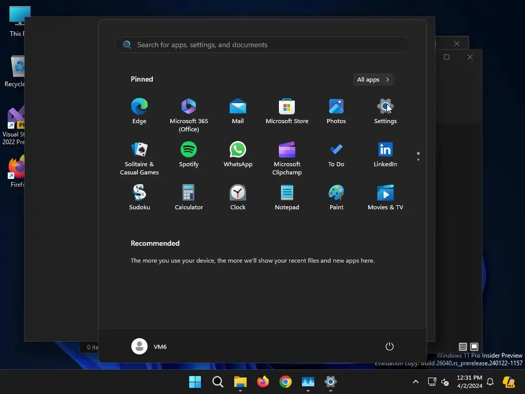This screenshot has height=394, width=525.
Task: Launch Notepad from pinned apps
Action: coord(287,198)
